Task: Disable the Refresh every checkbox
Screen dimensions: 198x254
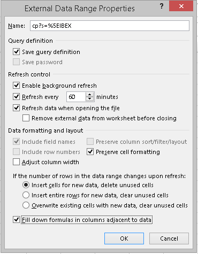Action: click(16, 97)
